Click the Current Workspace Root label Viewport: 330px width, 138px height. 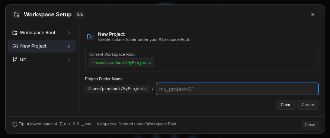[x=112, y=54]
